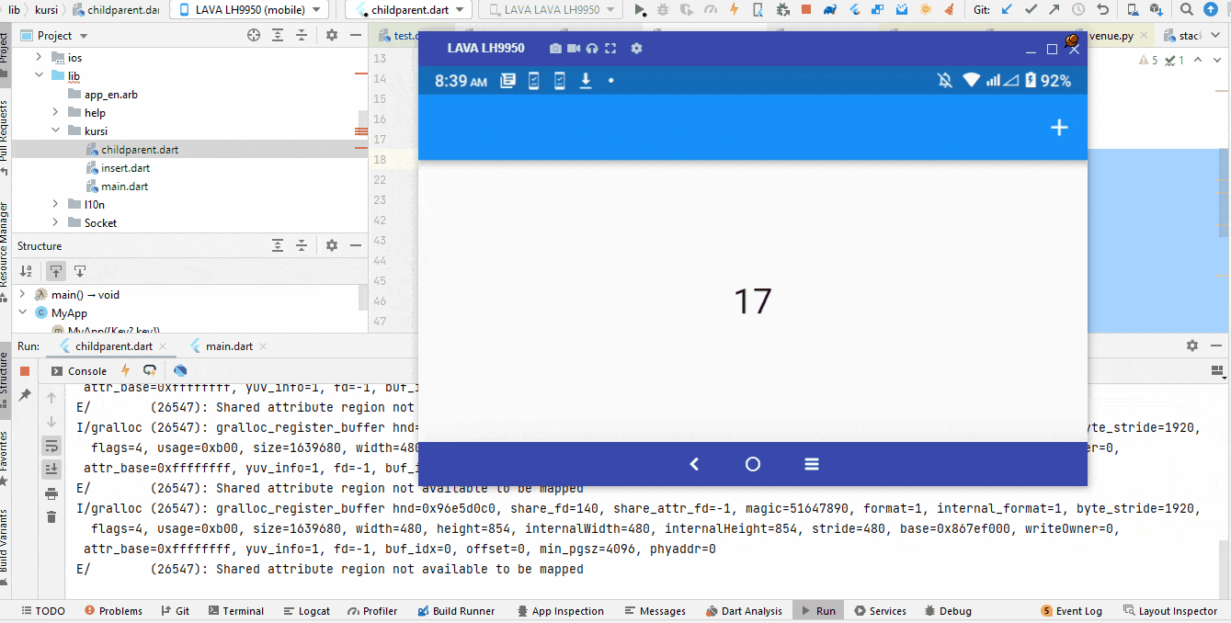Toggle soft-wrap in Run console
The height and width of the screenshot is (623, 1231).
click(51, 446)
